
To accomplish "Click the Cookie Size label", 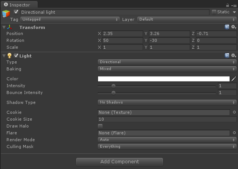I will 19,119.
